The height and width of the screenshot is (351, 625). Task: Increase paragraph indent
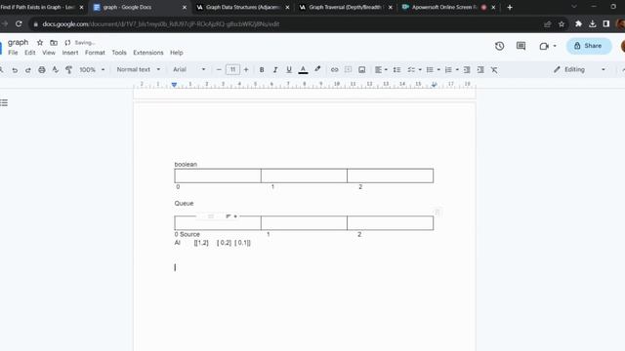tap(480, 69)
